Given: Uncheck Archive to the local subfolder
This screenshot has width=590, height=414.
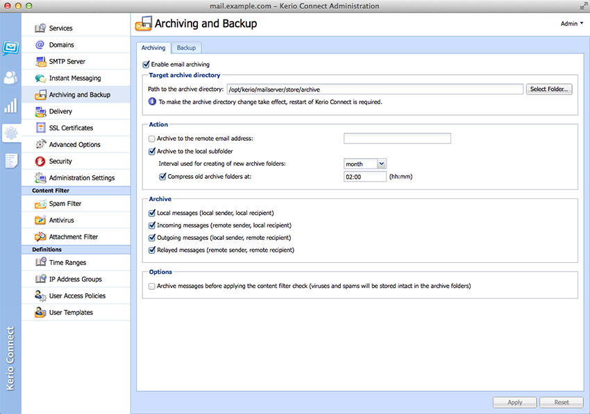Looking at the screenshot, I should coord(152,151).
